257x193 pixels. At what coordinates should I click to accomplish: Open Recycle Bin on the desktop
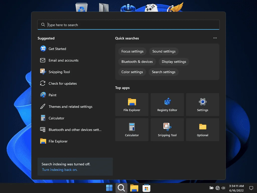[82, 7]
